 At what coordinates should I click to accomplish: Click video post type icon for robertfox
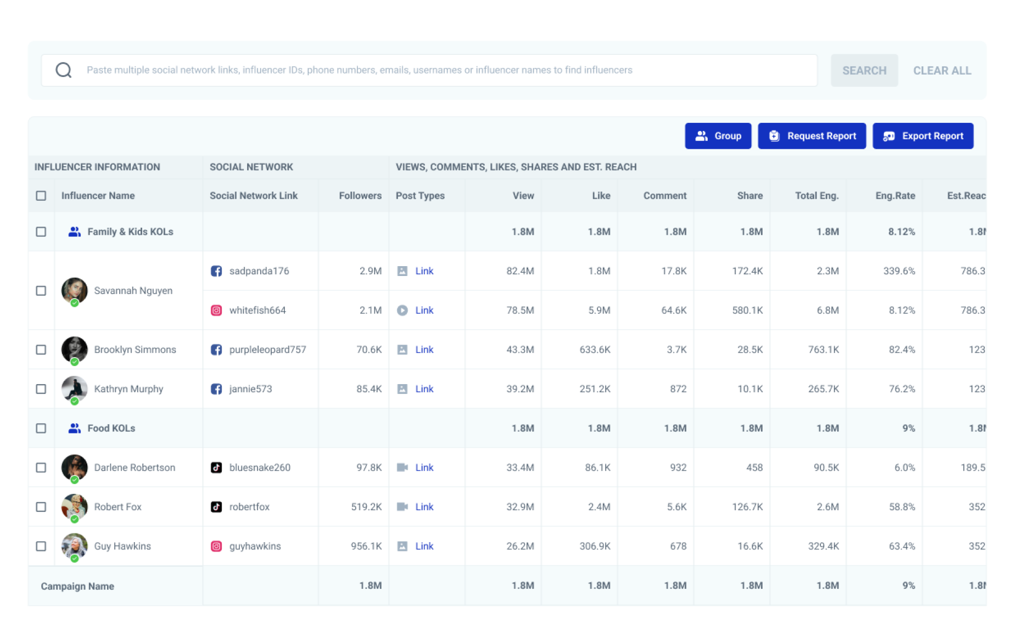click(x=402, y=507)
